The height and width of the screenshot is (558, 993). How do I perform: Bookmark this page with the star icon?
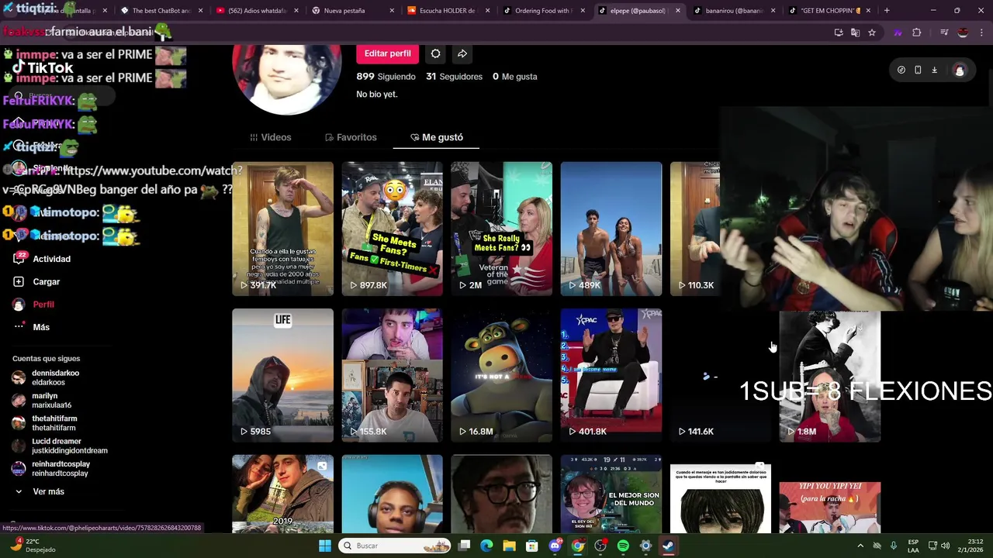click(872, 33)
